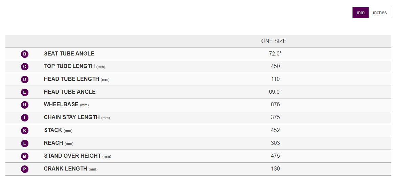Click the I chain stay length badge

click(25, 118)
